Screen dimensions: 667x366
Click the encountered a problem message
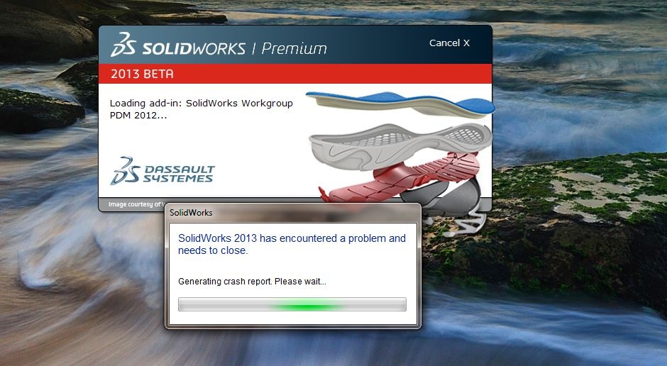(x=292, y=245)
